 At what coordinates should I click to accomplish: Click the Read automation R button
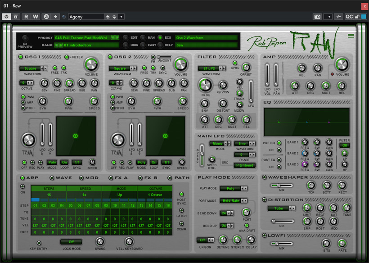pos(26,17)
